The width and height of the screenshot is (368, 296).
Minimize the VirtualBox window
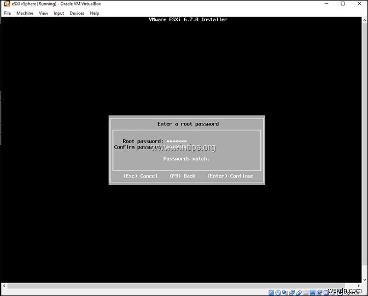(326, 4)
